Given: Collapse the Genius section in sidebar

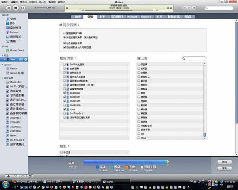Looking at the screenshot, I should coord(2,65).
